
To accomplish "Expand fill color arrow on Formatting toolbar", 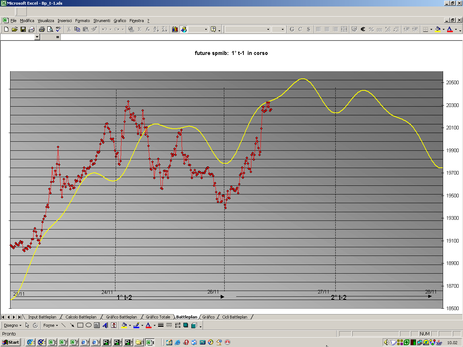I will (x=443, y=29).
